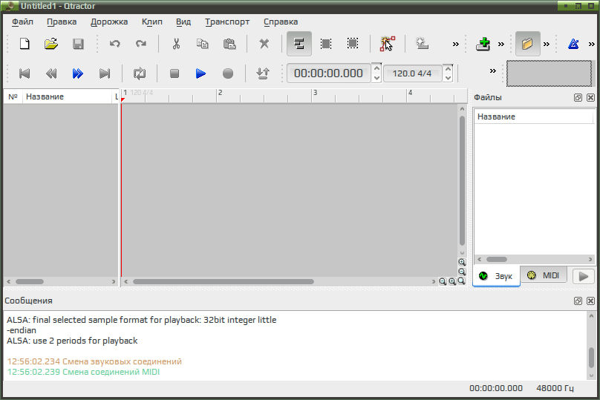Decrease time with down stepper arrow
The height and width of the screenshot is (400, 600).
click(376, 78)
